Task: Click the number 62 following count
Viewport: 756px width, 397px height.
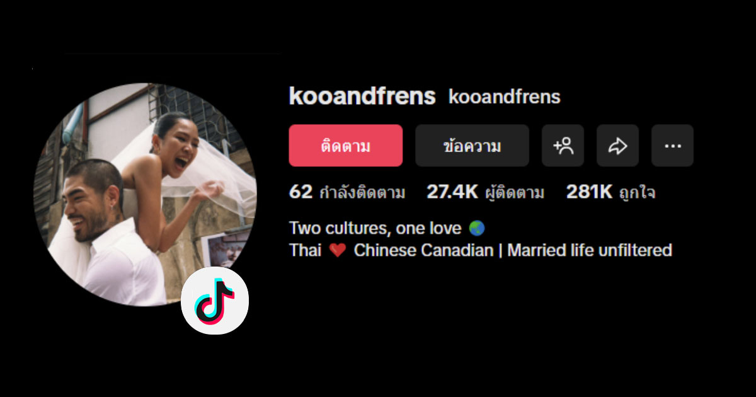Action: 301,192
